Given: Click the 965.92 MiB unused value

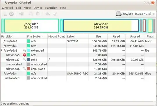Looking at the screenshot, I should tap(136, 74).
